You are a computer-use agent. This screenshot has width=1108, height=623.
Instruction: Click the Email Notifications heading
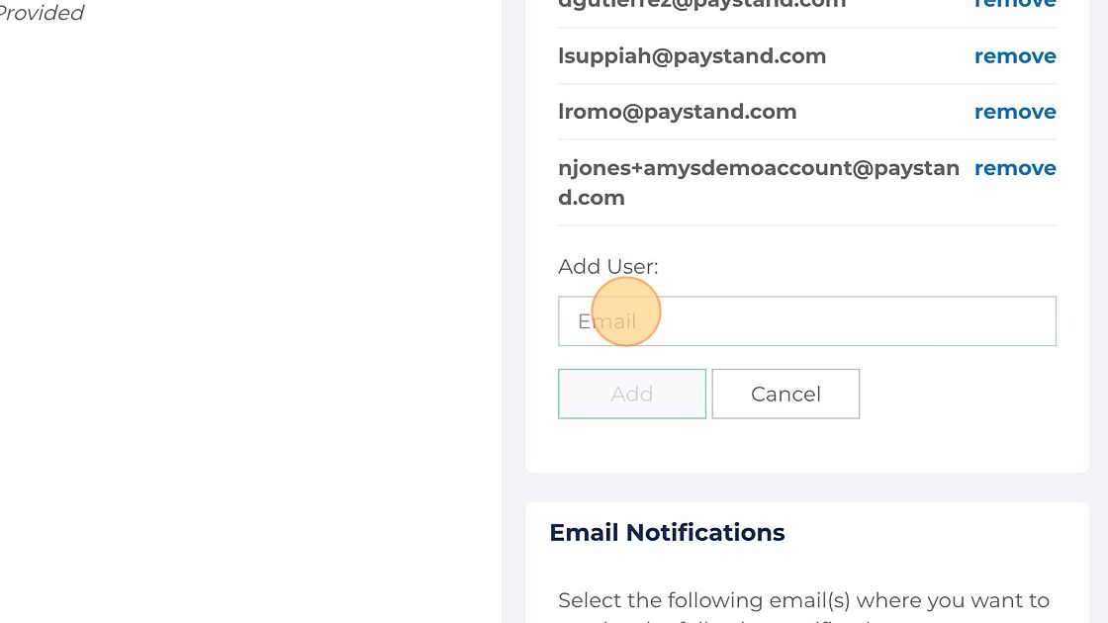point(667,532)
